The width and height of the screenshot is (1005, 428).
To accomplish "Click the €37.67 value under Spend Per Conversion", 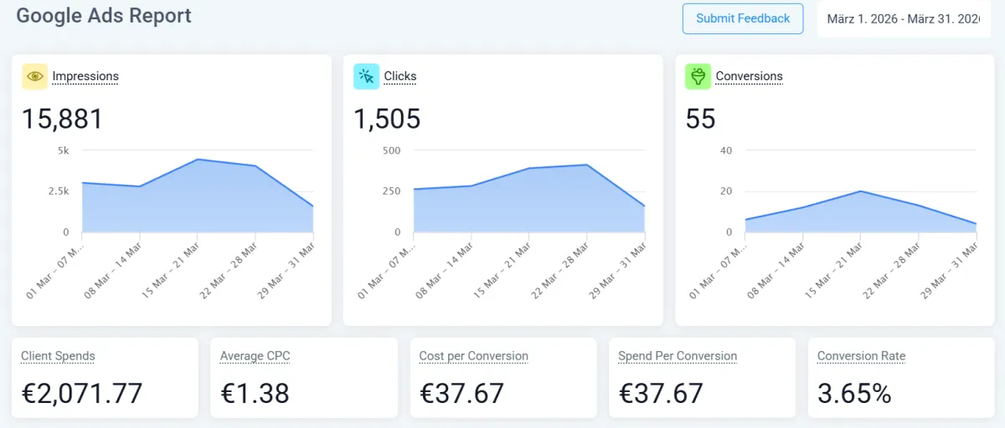I will coord(661,393).
